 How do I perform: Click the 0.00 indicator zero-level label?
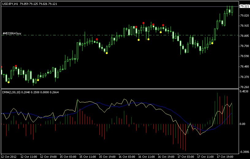[x=243, y=124]
